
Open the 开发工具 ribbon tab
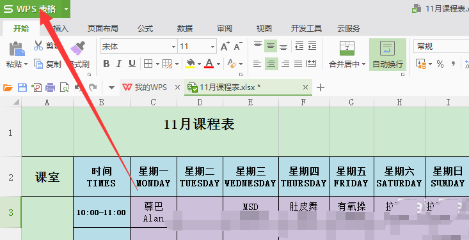pyautogui.click(x=306, y=28)
